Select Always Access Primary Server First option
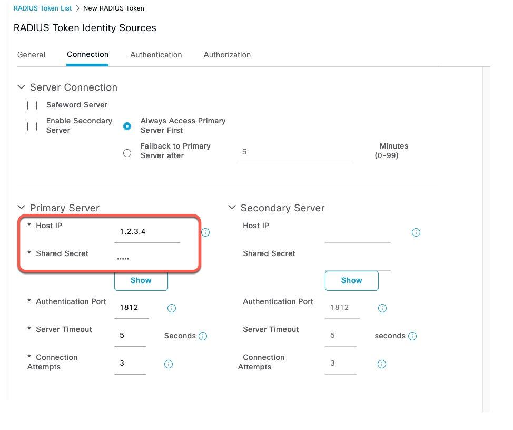This screenshot has width=513, height=430. pos(127,126)
